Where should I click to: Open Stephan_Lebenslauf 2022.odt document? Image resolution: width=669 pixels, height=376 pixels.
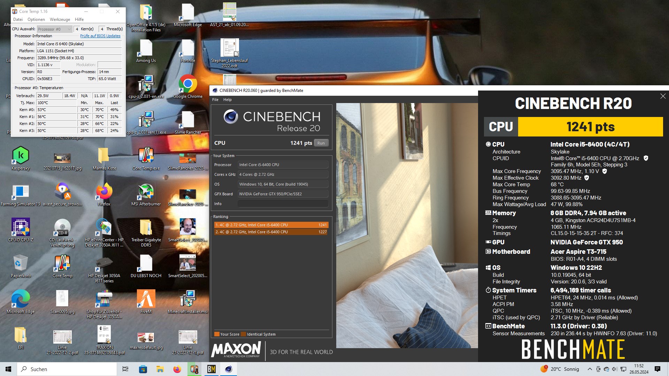[x=229, y=53]
